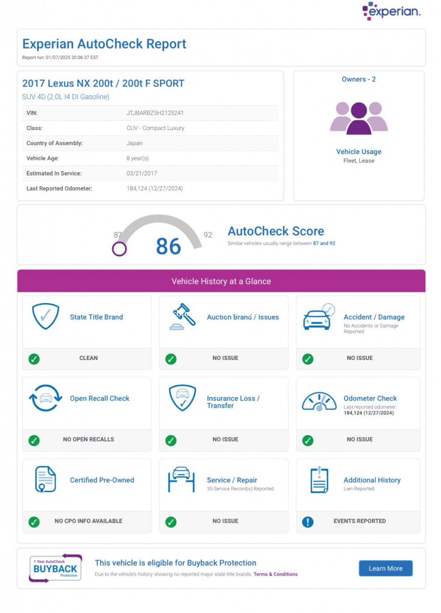Click the Insurance Loss shield icon
Screen dimensions: 441x613
click(x=182, y=398)
